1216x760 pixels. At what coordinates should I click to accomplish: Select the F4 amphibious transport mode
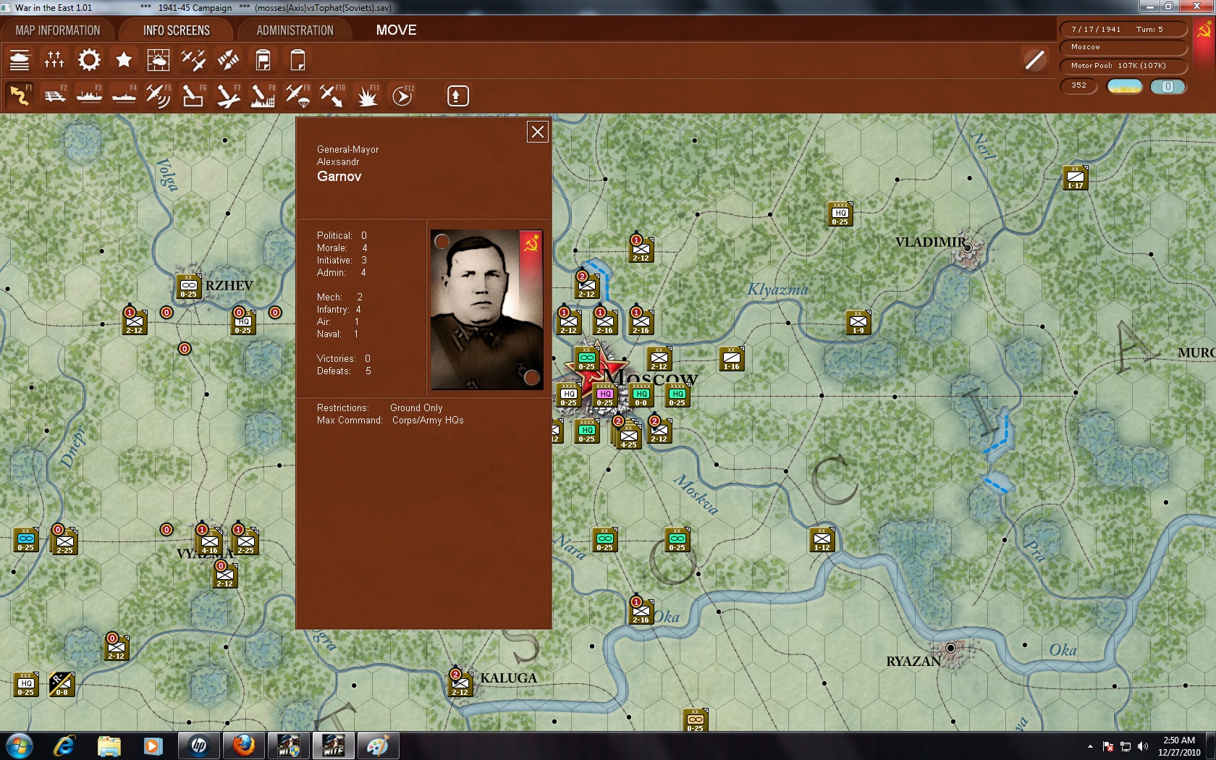pos(124,96)
